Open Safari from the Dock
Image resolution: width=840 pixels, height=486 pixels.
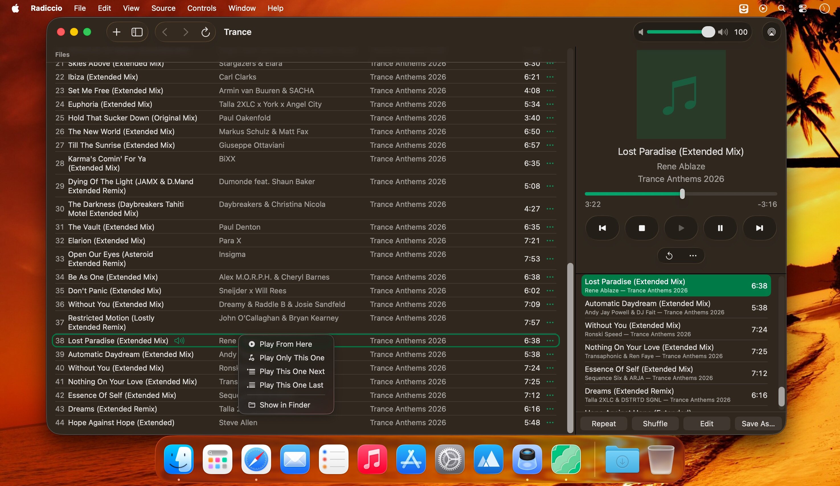(256, 459)
